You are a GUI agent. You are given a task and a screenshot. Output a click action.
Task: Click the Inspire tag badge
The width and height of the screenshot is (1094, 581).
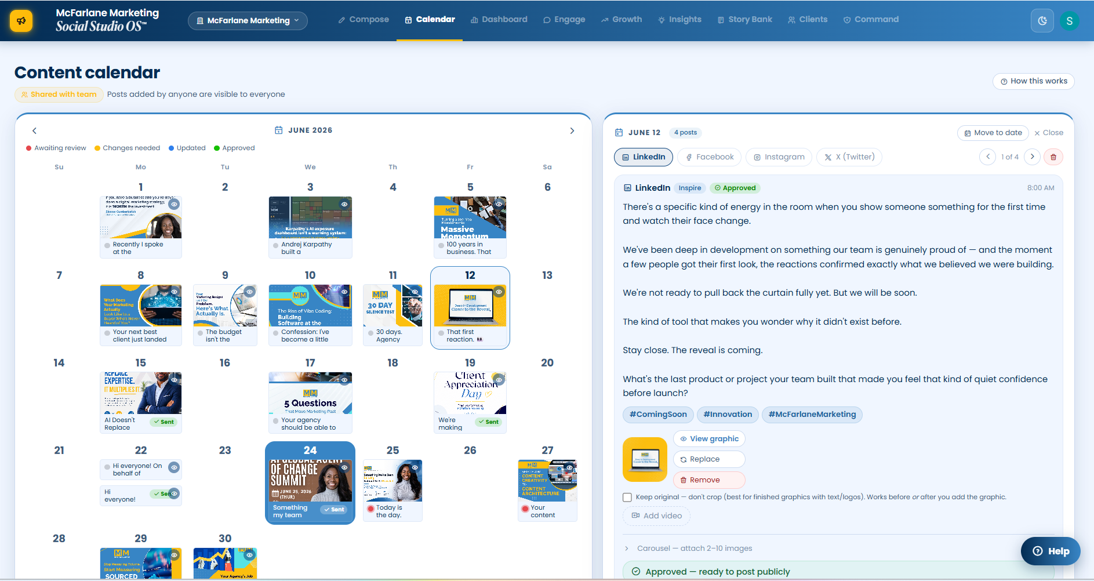tap(689, 188)
